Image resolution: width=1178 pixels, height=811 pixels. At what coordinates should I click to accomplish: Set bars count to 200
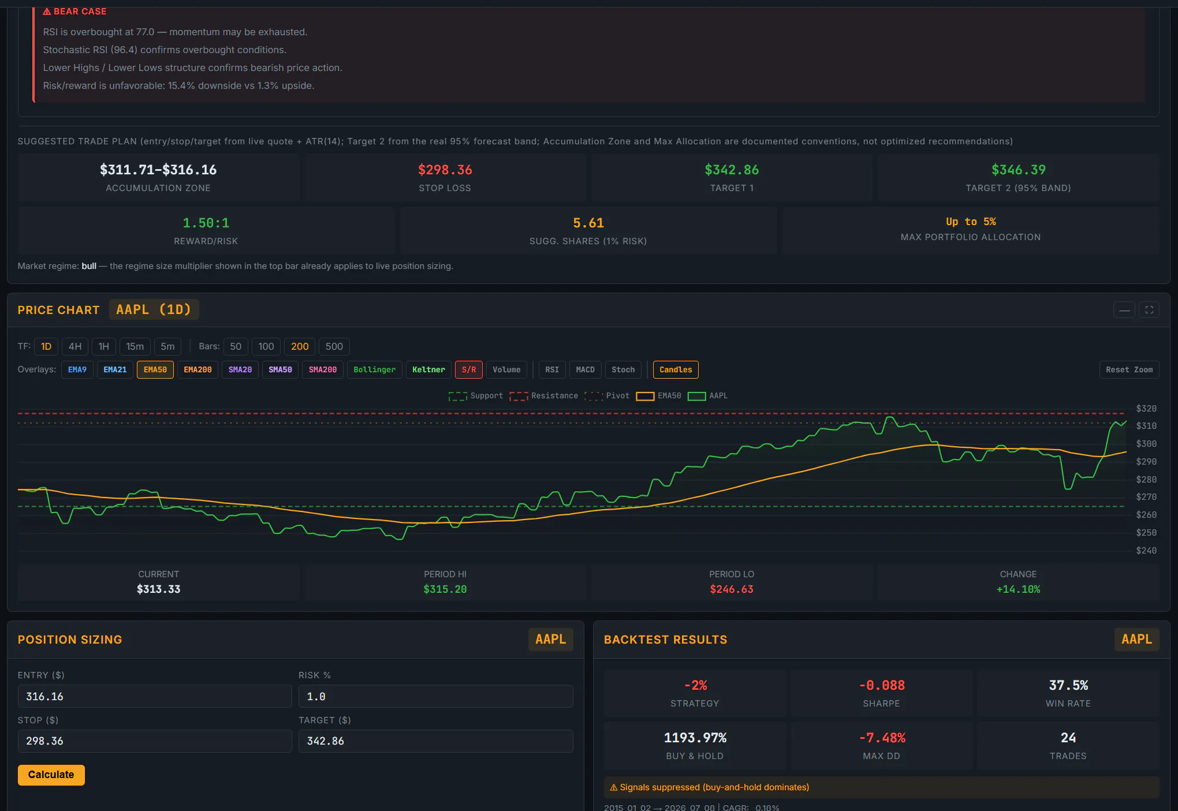[300, 346]
